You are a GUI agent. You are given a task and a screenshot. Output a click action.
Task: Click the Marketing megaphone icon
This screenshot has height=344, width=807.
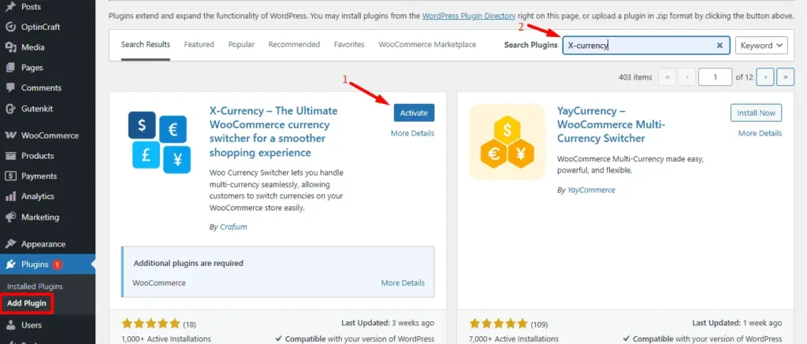[x=10, y=217]
